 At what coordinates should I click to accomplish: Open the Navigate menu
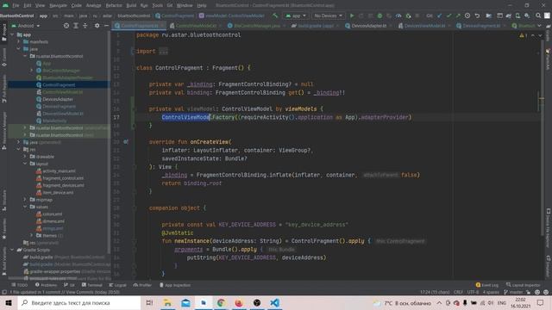point(58,6)
